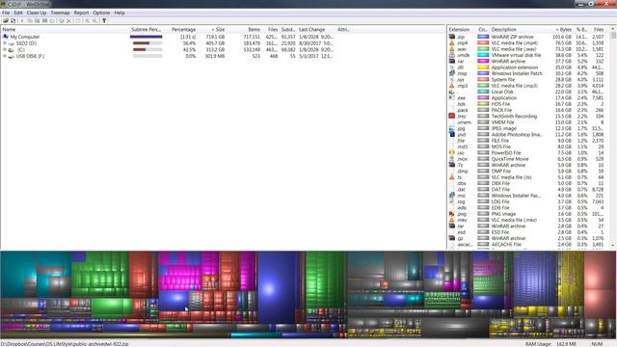This screenshot has width=617, height=347.
Task: Click the blue .zip color swatch
Action: [x=483, y=37]
